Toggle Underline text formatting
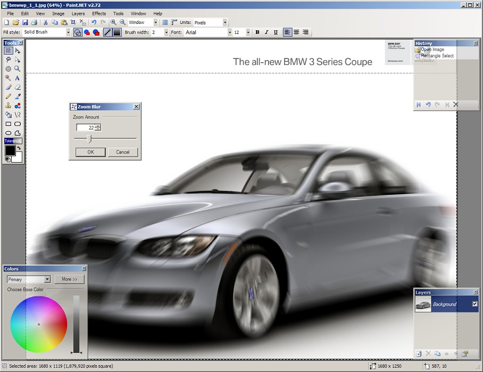 [x=276, y=32]
